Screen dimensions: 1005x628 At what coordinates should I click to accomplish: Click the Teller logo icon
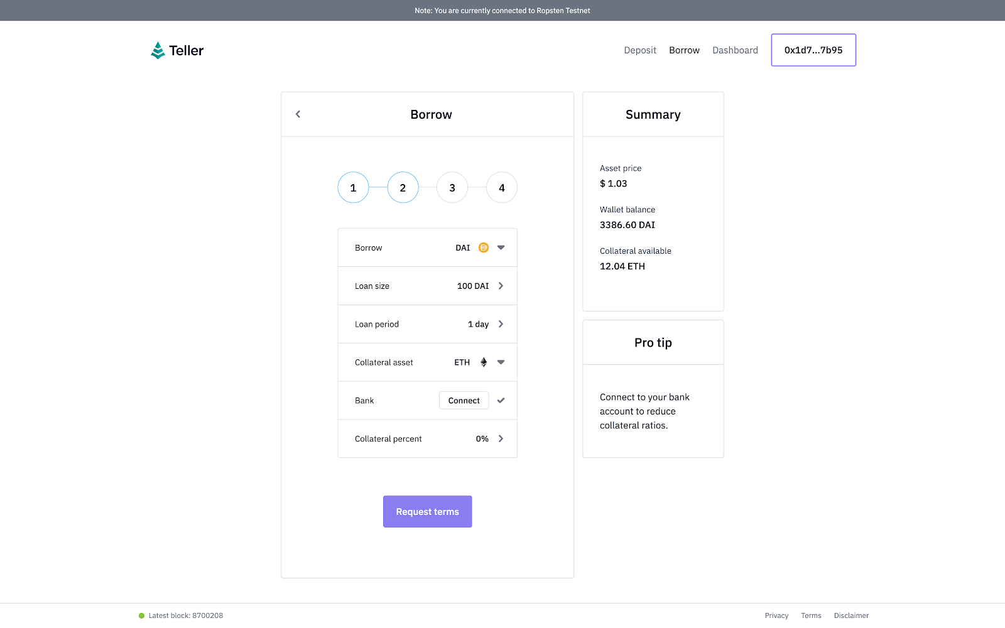[x=158, y=50]
